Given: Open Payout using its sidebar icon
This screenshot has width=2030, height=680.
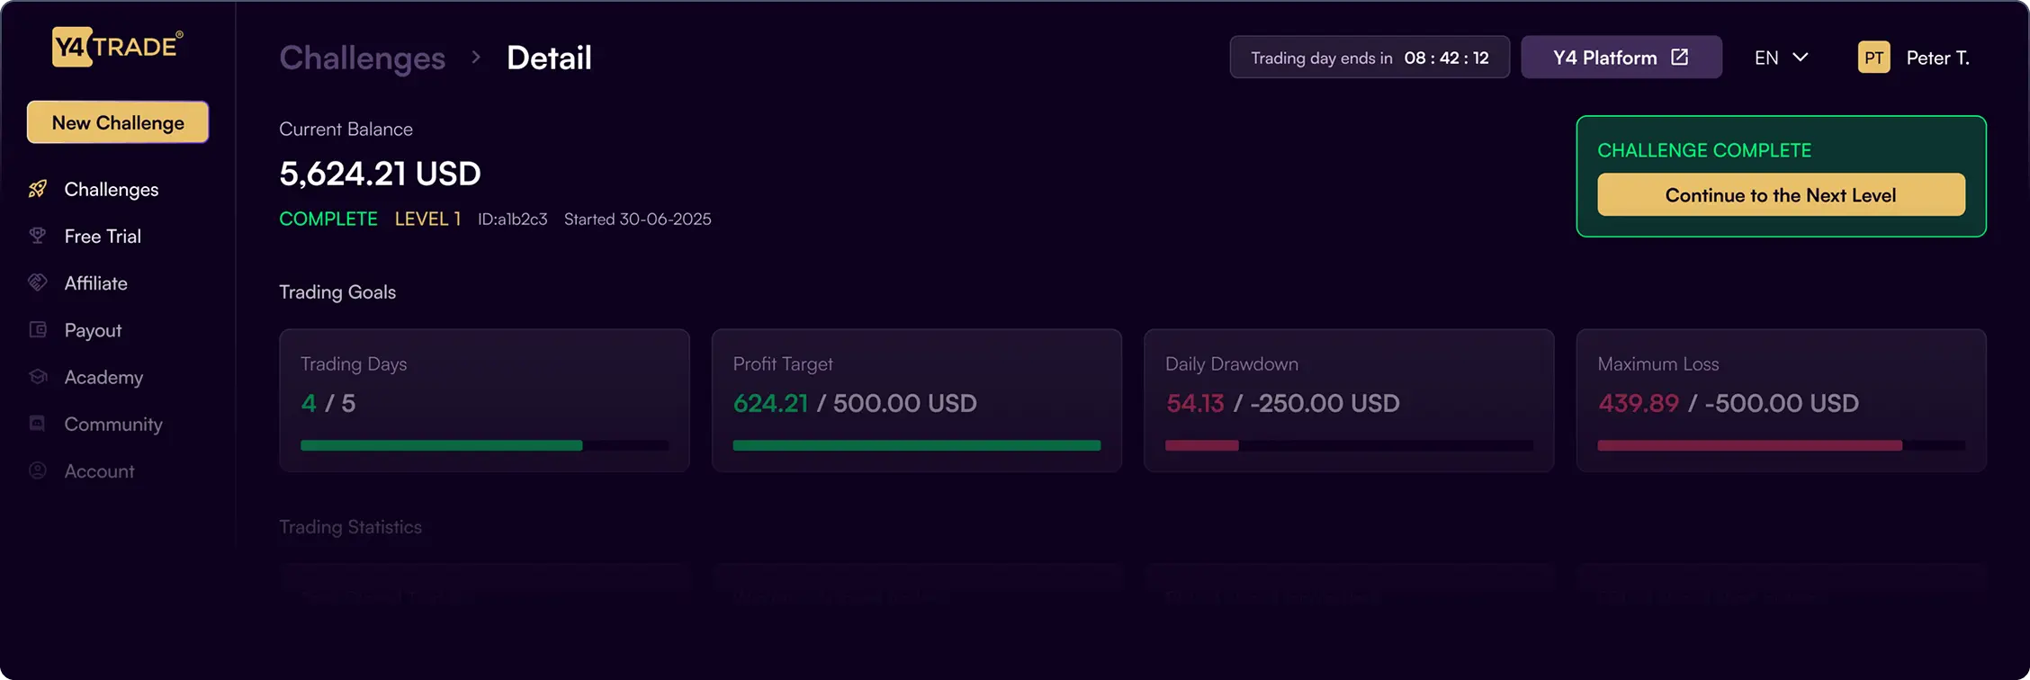Looking at the screenshot, I should 37,330.
